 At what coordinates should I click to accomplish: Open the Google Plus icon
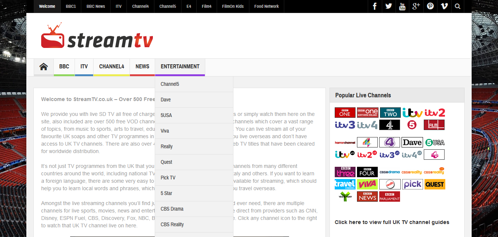pos(416,6)
